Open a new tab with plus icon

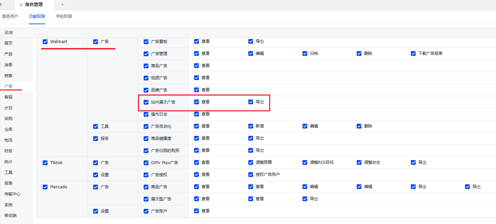pos(63,4)
